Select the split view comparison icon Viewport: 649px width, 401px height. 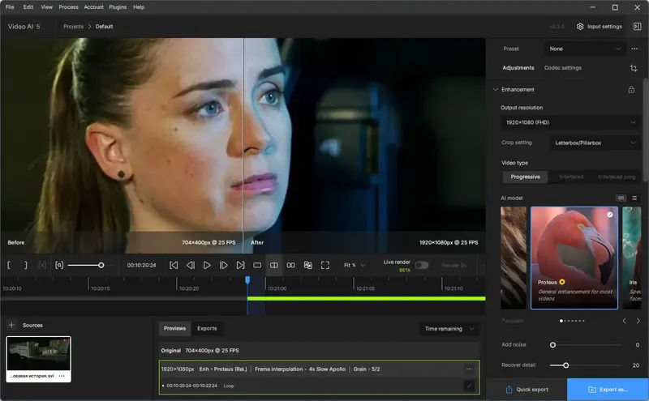pos(274,265)
